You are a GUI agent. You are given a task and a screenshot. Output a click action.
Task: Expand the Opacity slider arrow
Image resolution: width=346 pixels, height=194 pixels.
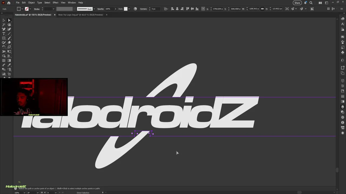click(x=115, y=9)
